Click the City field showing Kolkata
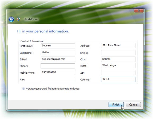The image size is (153, 119). coord(118,59)
